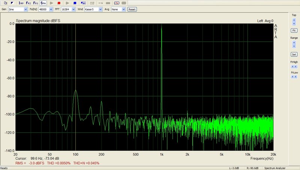Click the 'THD =0.0050%' readout
Screen dimensions: 300x170
point(59,163)
